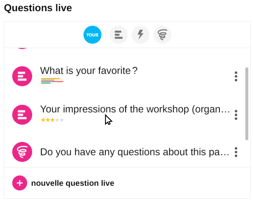Click colored result bars under favorite question
Screen dimensions: 253x202
pyautogui.click(x=52, y=81)
